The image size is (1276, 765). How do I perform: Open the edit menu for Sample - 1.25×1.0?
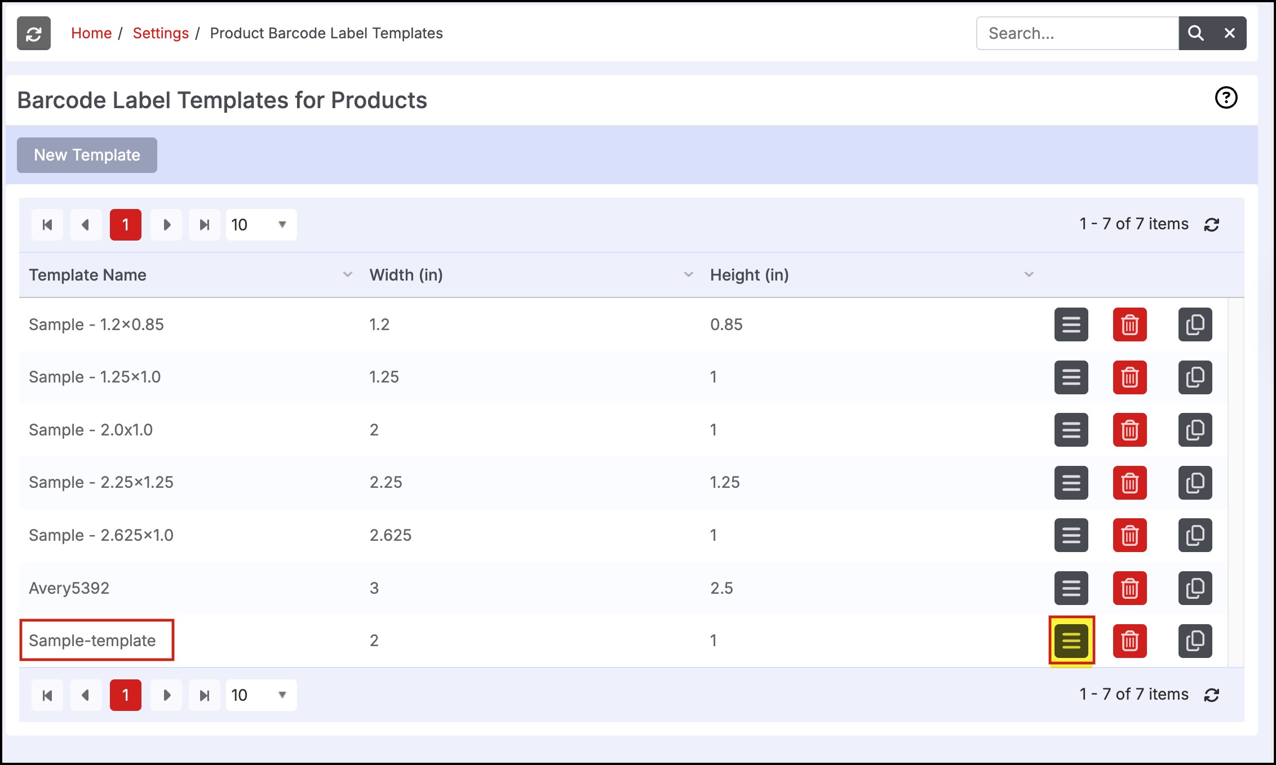[1071, 377]
